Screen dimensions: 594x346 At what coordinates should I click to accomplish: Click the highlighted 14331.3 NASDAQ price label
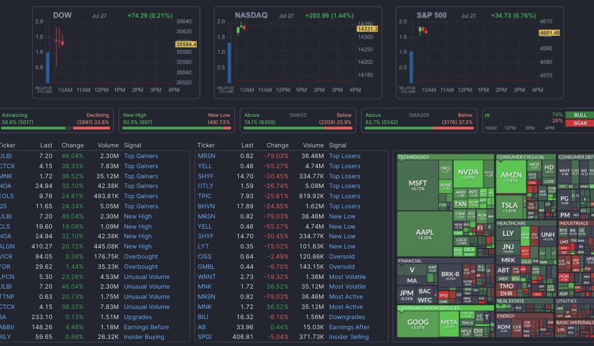367,29
